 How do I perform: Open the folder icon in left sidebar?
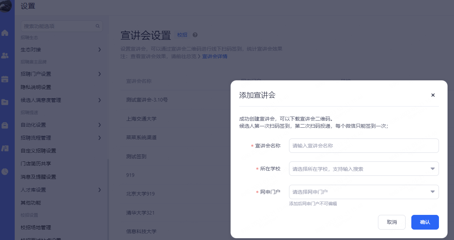coord(5,102)
